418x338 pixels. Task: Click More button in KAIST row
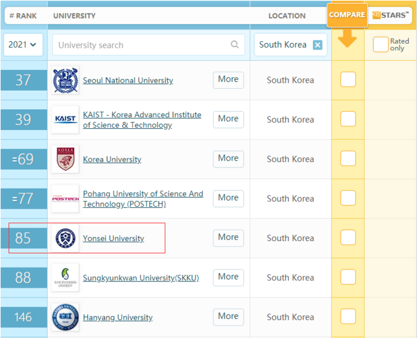(x=228, y=119)
